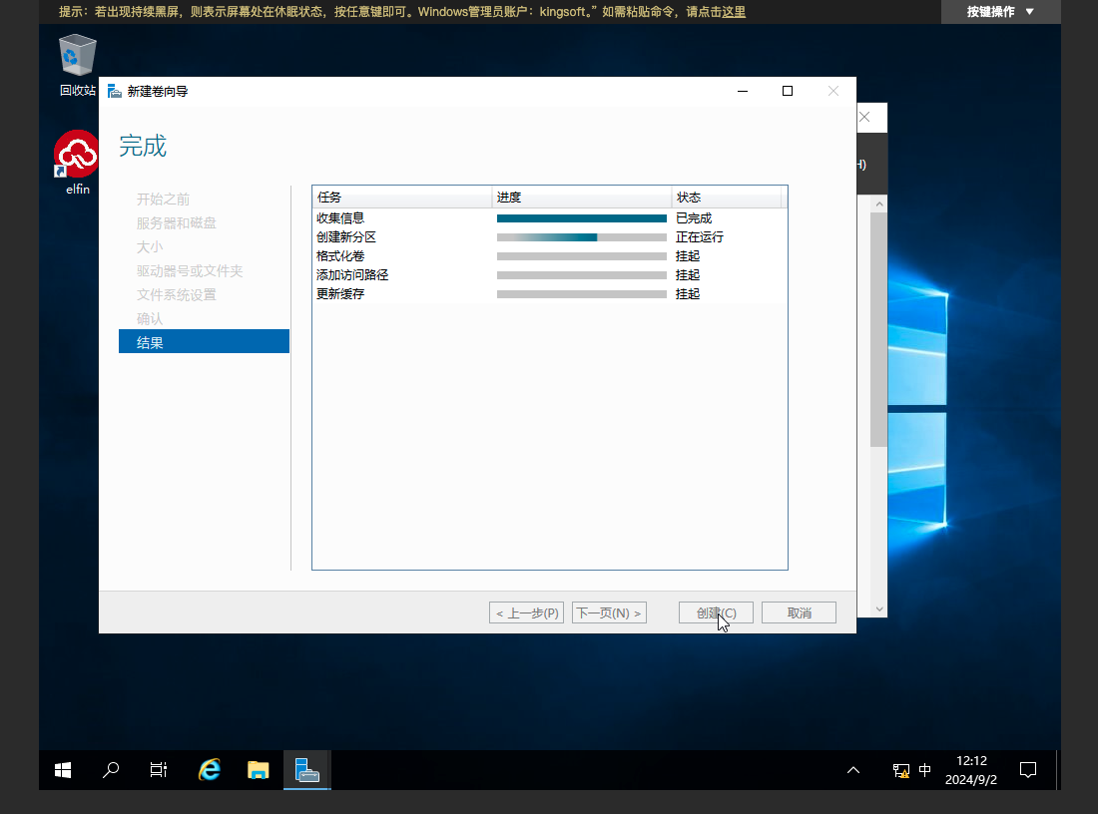Select the 结果 step in wizard sidebar
This screenshot has width=1098, height=814.
click(204, 342)
